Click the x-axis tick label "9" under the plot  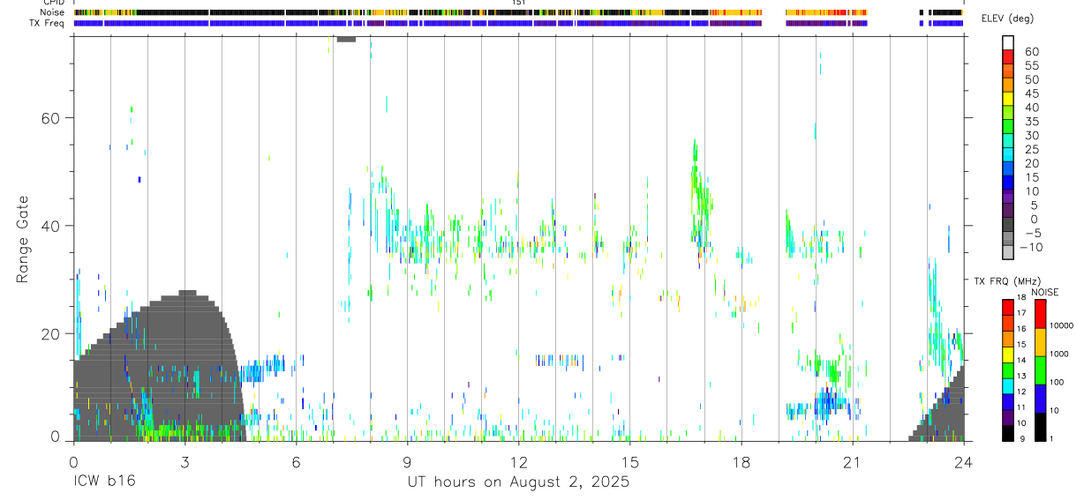coord(407,461)
